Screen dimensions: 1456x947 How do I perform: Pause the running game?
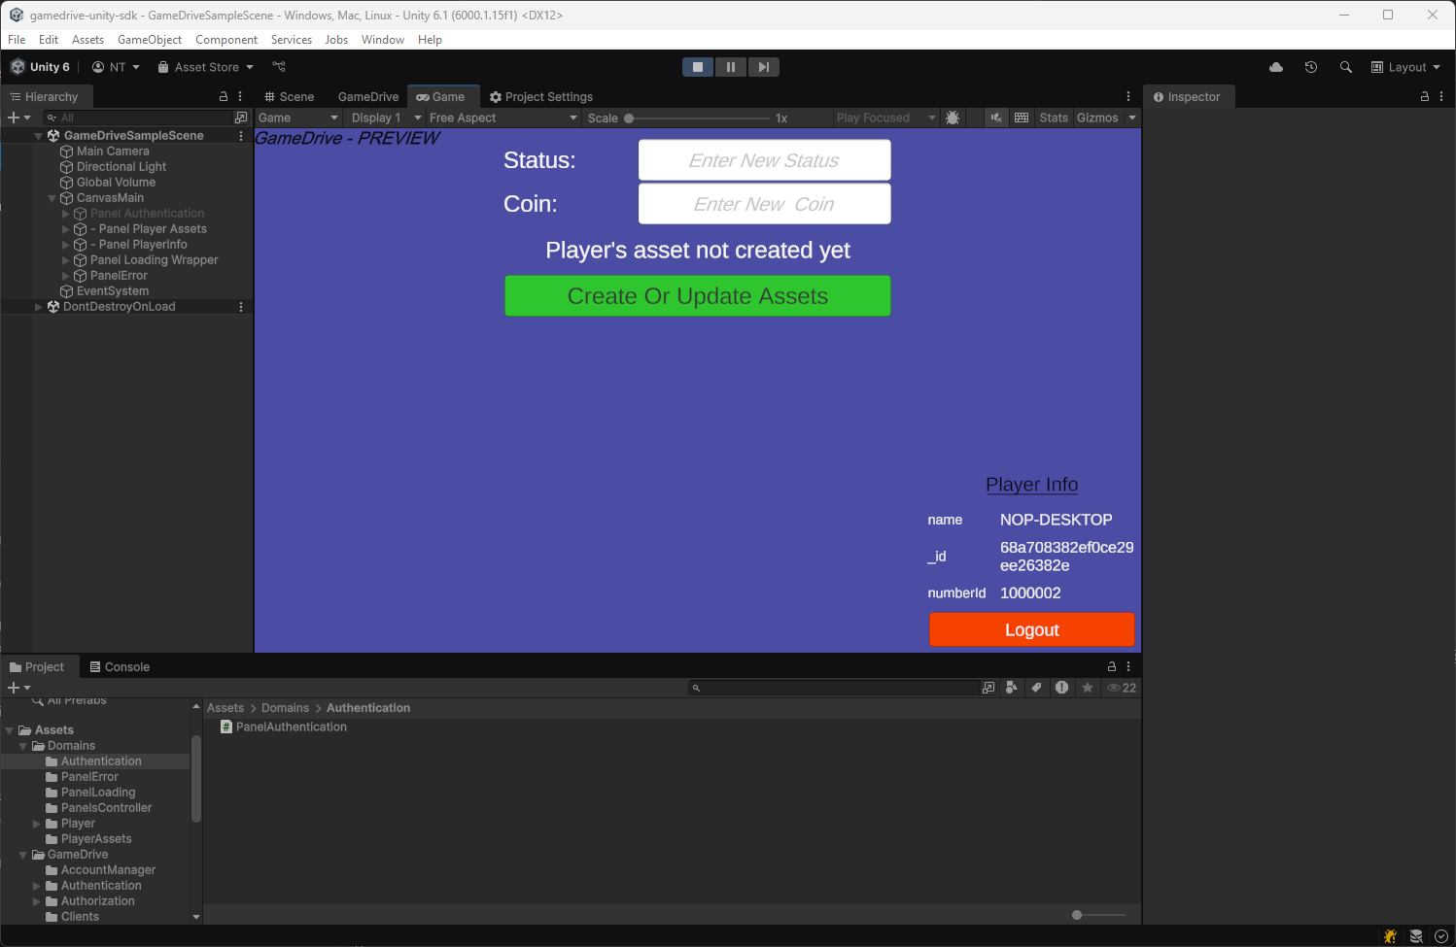coord(730,67)
